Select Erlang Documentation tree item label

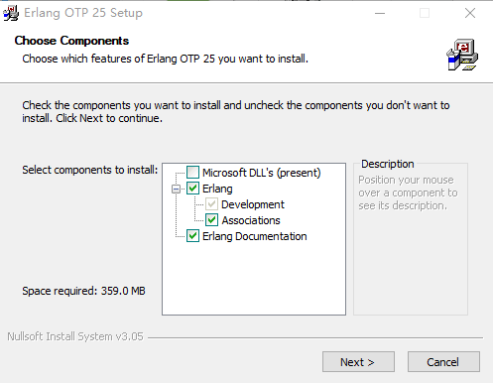255,236
